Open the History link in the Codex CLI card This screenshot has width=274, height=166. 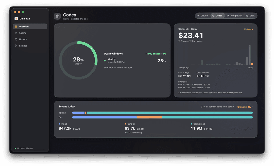coord(248,29)
